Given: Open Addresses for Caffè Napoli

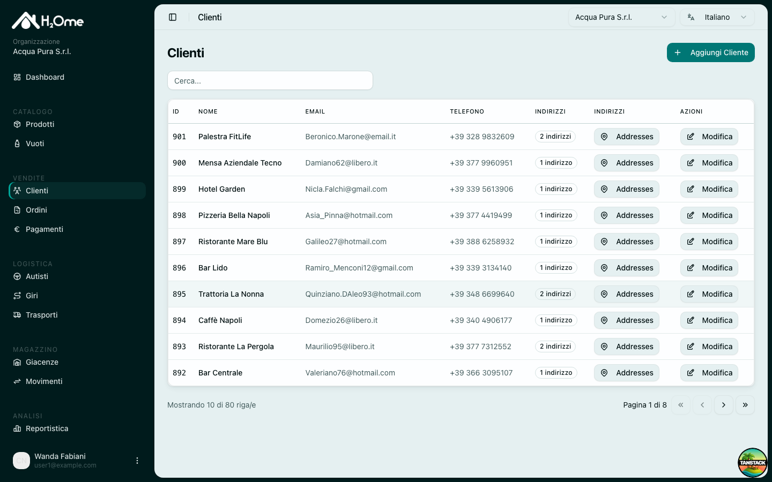Looking at the screenshot, I should pyautogui.click(x=627, y=320).
